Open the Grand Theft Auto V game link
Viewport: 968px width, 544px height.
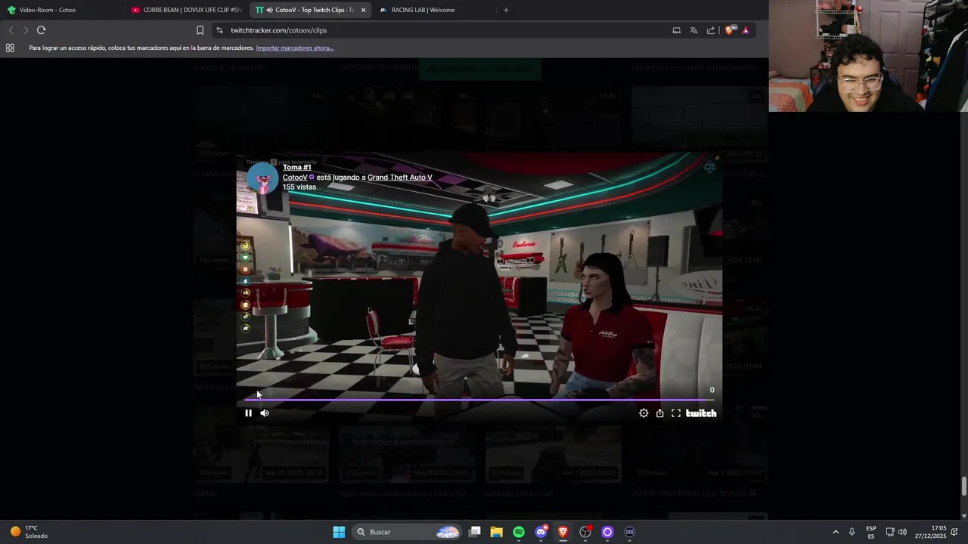(x=400, y=178)
